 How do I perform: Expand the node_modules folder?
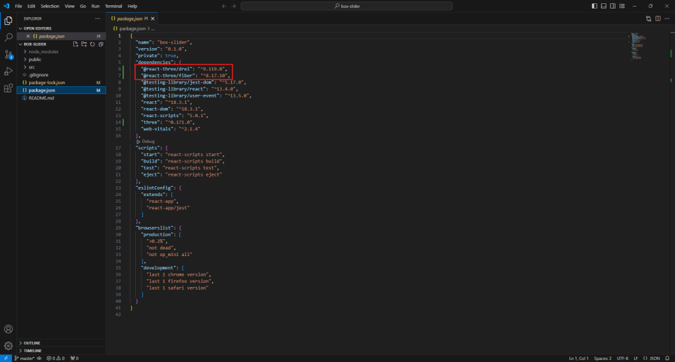pos(44,51)
